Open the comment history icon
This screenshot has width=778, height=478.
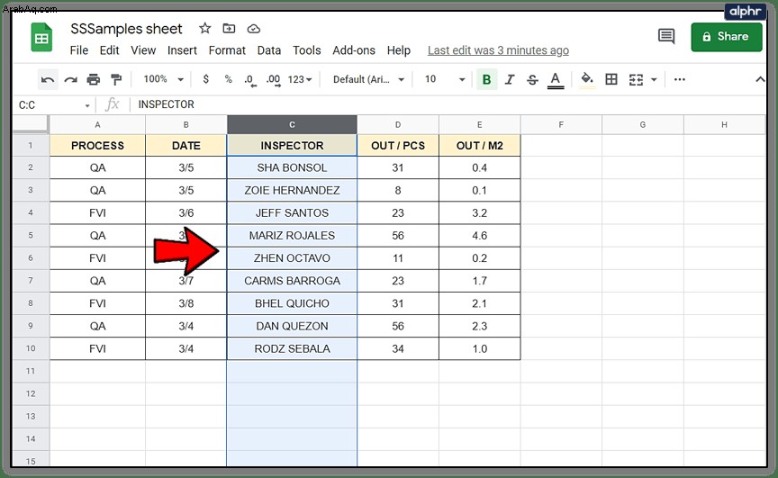point(665,36)
